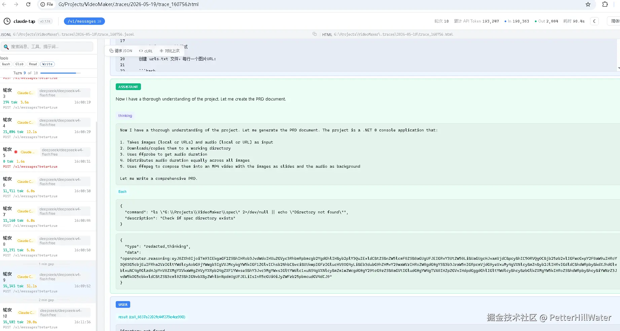Click the 累计 API Token 193,247 stat

pyautogui.click(x=476, y=21)
